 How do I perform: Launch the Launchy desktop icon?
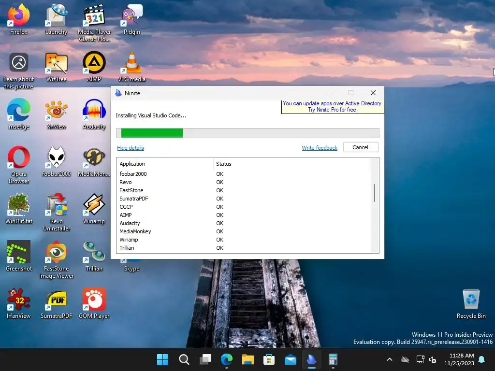[x=56, y=19]
